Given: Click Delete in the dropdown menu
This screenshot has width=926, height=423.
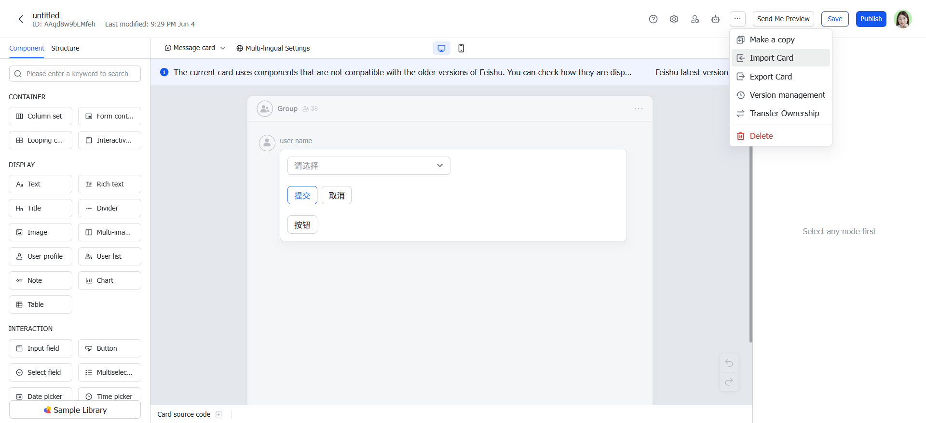Looking at the screenshot, I should pyautogui.click(x=781, y=136).
